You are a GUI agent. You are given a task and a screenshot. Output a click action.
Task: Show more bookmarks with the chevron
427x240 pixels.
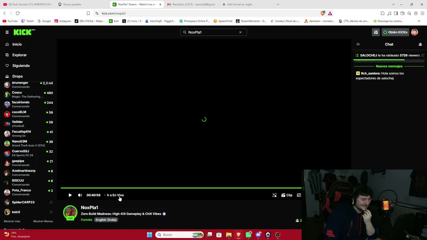(x=419, y=21)
